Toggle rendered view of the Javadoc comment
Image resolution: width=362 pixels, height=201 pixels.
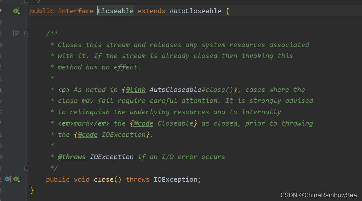point(17,33)
